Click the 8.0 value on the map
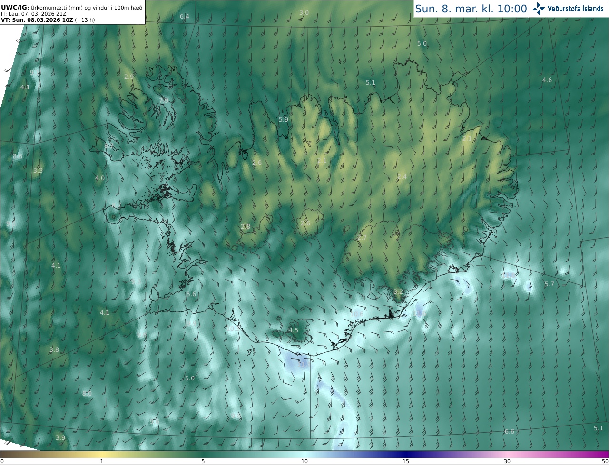 click(87, 393)
